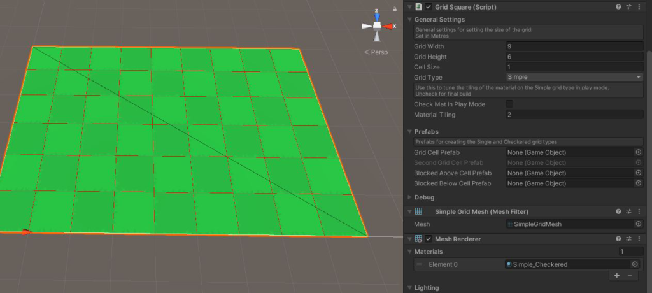Open Mesh Renderer help reference
The width and height of the screenshot is (652, 293).
pos(618,239)
